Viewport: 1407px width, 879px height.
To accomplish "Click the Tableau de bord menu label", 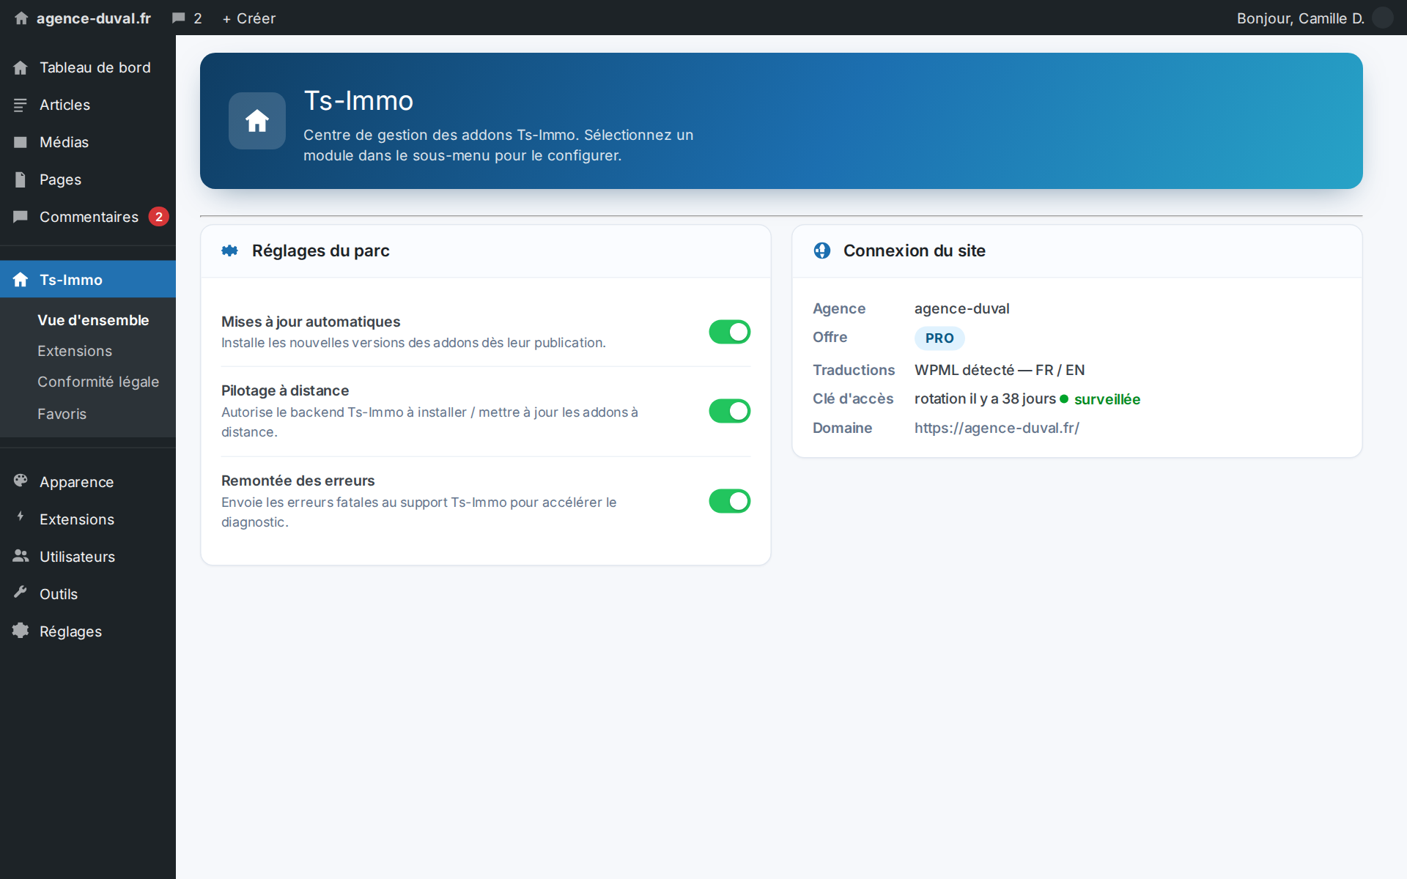I will click(95, 67).
